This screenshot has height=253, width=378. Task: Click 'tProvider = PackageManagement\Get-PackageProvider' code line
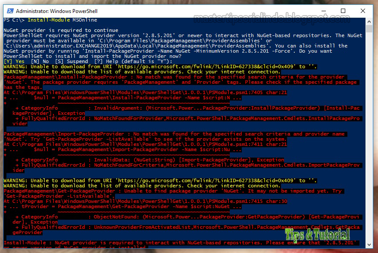point(122,206)
